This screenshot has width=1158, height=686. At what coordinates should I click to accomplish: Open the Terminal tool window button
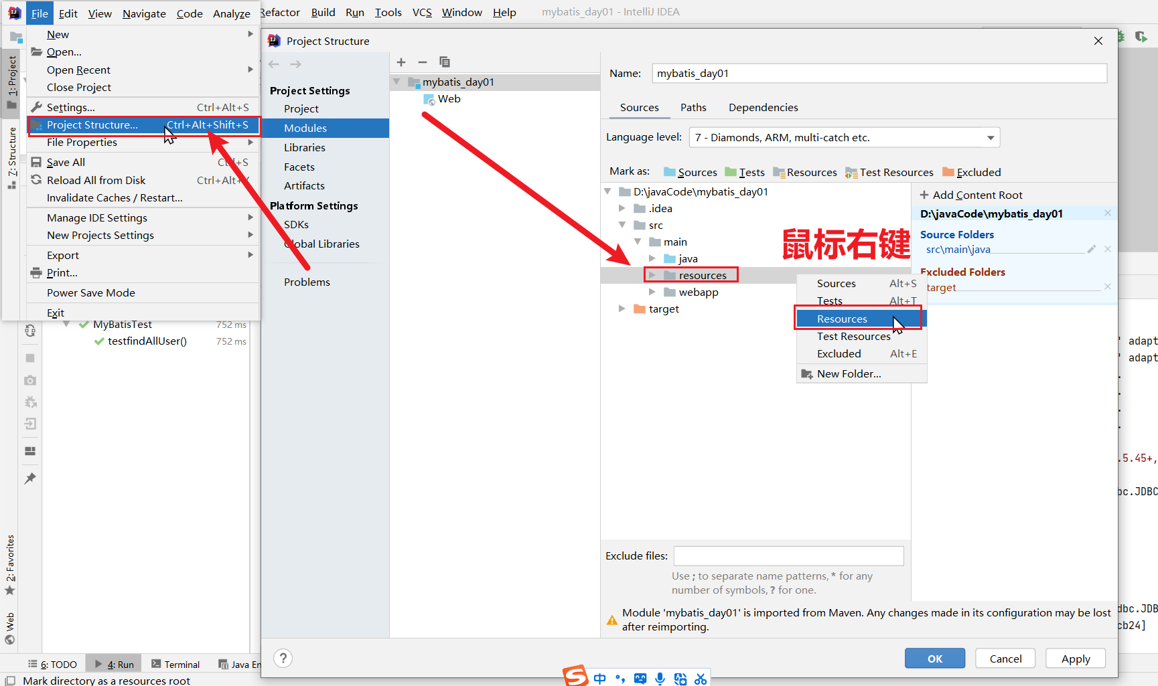pyautogui.click(x=175, y=664)
